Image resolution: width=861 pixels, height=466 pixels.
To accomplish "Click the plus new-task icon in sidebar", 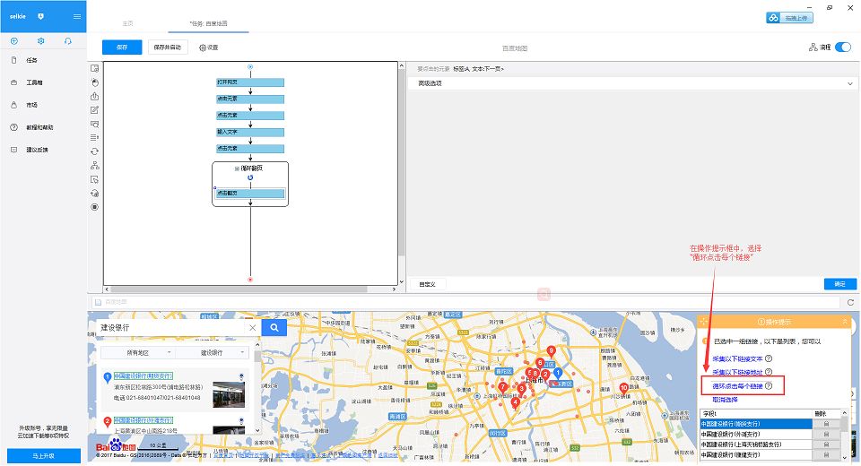I will (14, 41).
